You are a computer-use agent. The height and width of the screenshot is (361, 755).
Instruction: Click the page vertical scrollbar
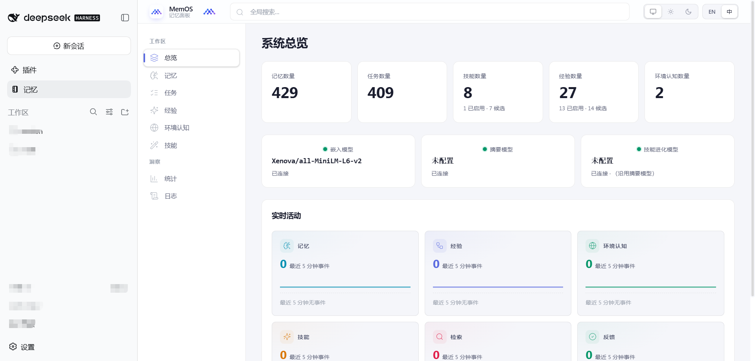[752, 149]
